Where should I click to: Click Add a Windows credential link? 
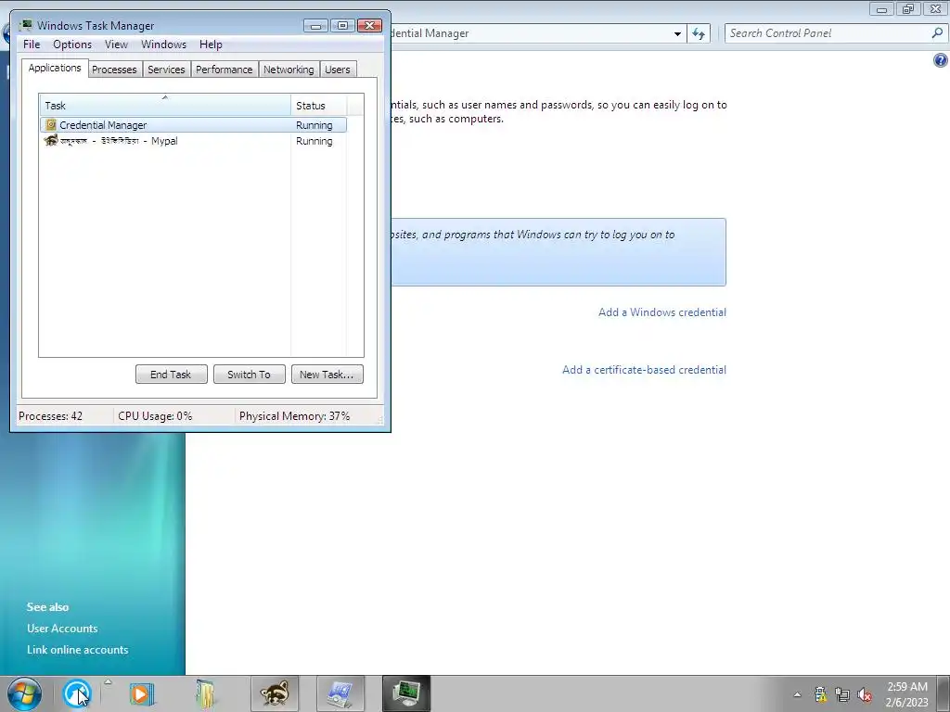pos(662,312)
